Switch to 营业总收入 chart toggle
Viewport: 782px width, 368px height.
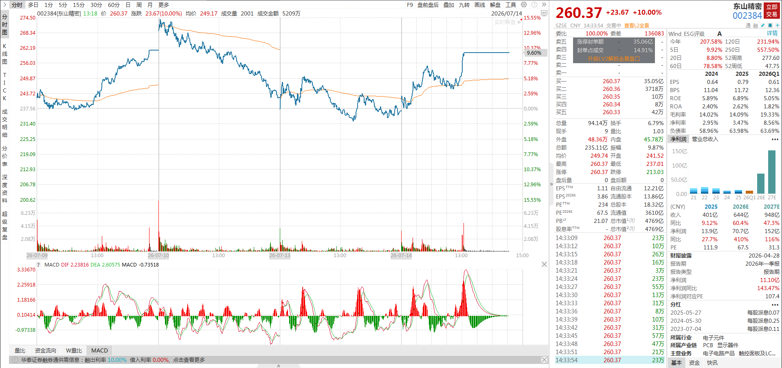(705, 139)
